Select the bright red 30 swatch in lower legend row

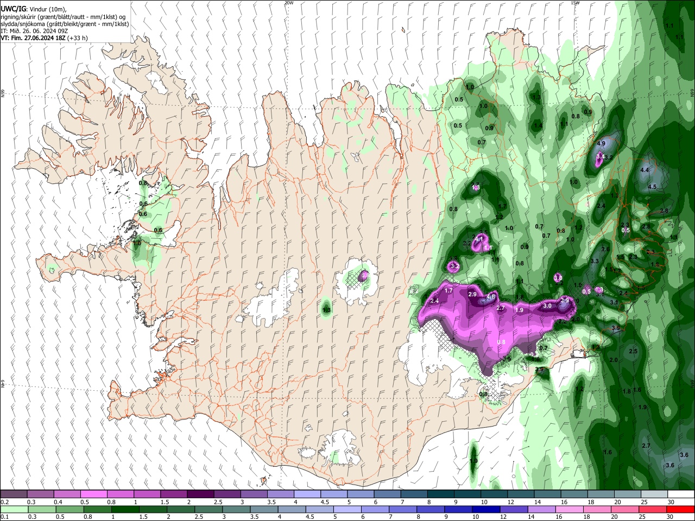pyautogui.click(x=681, y=510)
